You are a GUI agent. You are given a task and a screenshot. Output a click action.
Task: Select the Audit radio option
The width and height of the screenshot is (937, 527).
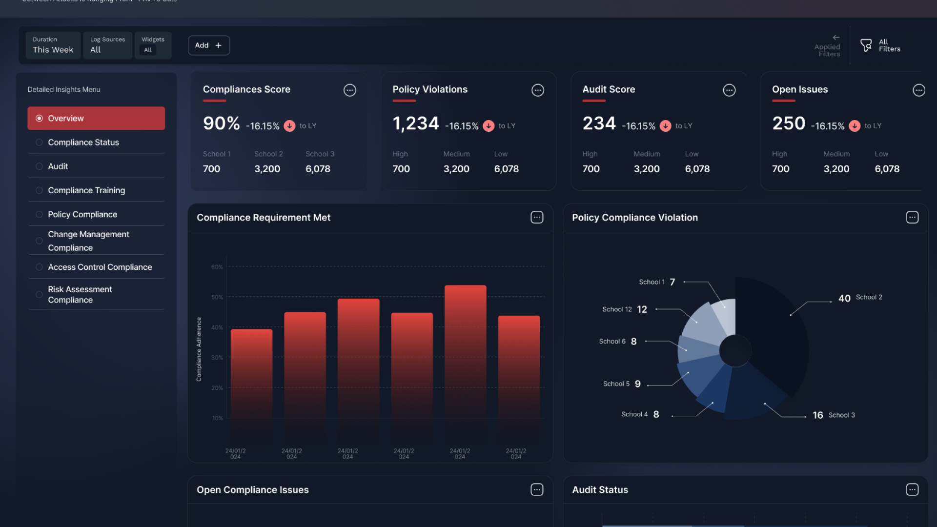pyautogui.click(x=40, y=166)
